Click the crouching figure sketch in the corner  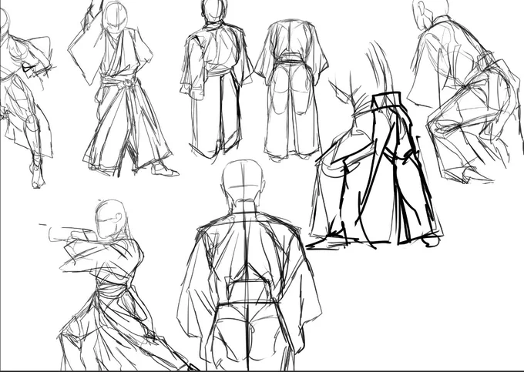pyautogui.click(x=464, y=92)
